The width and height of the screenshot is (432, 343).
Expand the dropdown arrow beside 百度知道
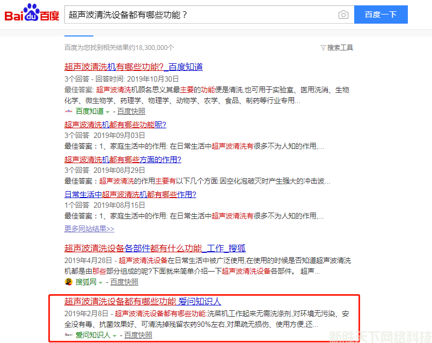click(107, 112)
